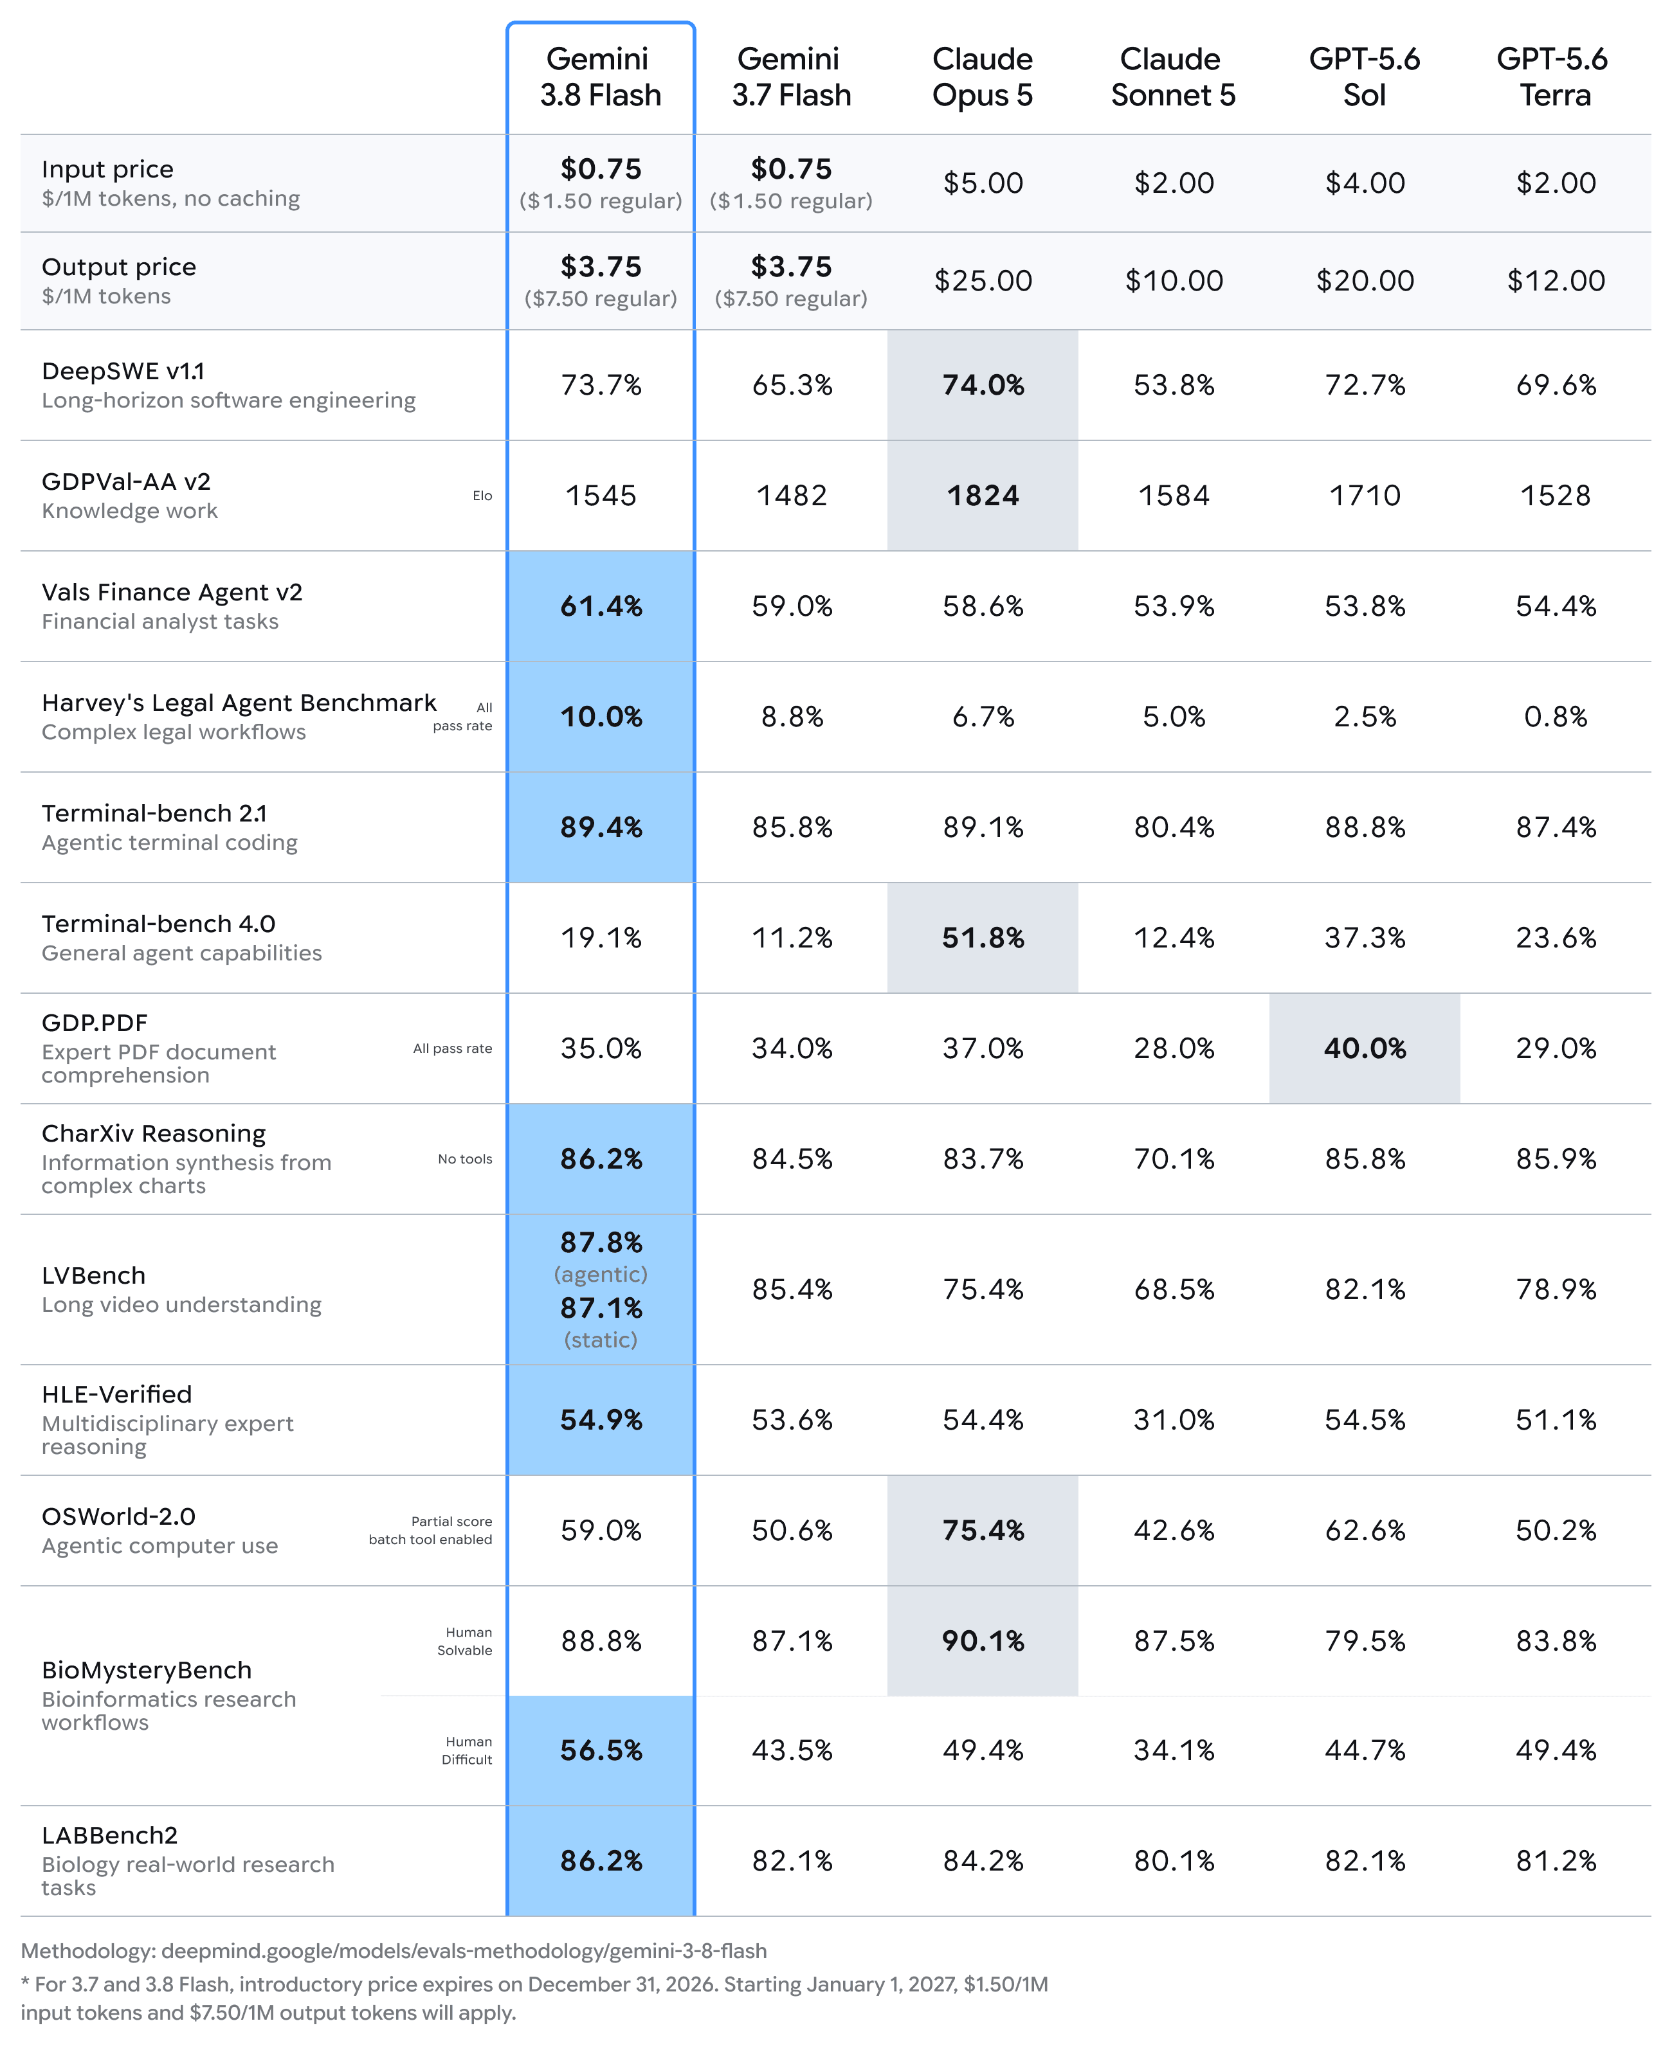Viewport: 1672px width, 2048px height.
Task: Select the 1824 GDPVal-AA Elo score
Action: tap(983, 495)
